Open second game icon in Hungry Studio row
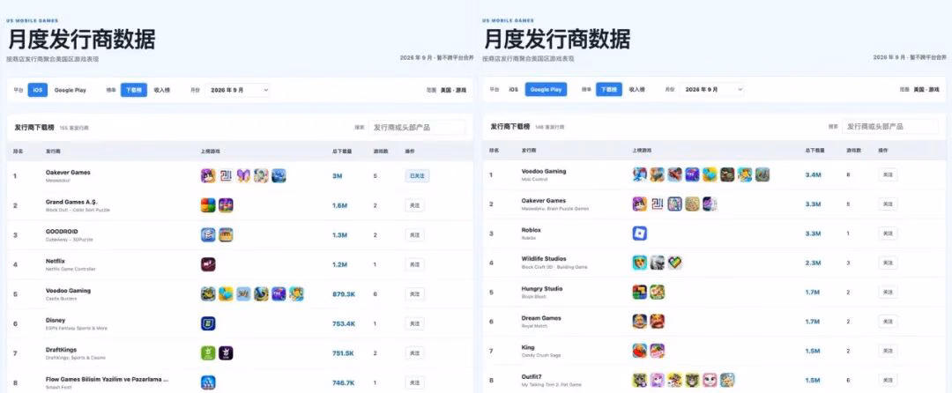Screen dimensions: 952x393 click(x=657, y=293)
